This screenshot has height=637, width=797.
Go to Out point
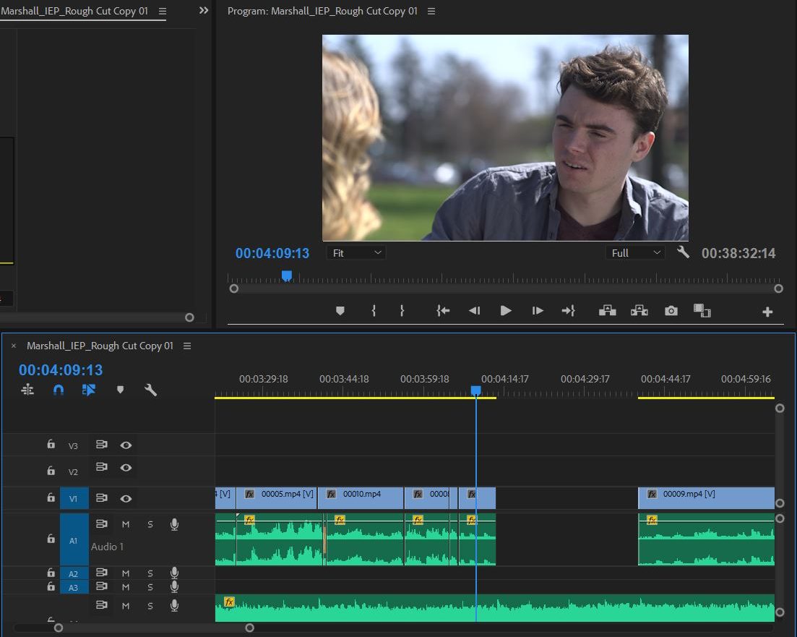[x=568, y=310]
